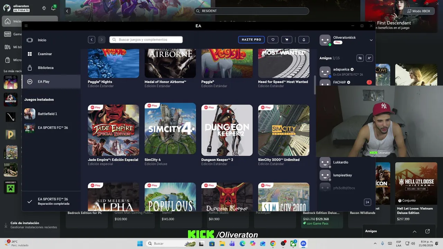Image resolution: width=443 pixels, height=249 pixels.
Task: Open EA SPORTS FC 26 from installed games
Action: (x=51, y=128)
